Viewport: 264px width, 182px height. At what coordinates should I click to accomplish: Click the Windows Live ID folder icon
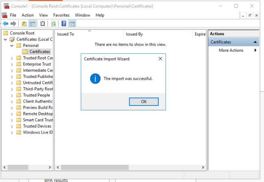[x=19, y=132]
